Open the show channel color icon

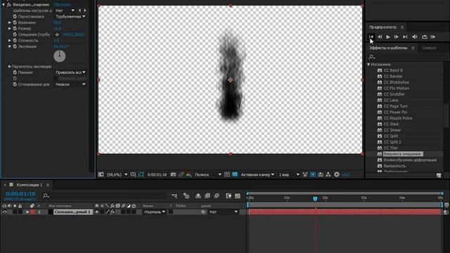[x=188, y=175]
